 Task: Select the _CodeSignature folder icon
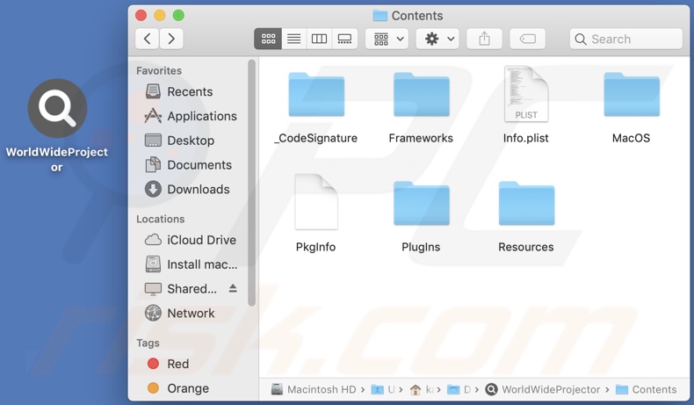pyautogui.click(x=316, y=94)
